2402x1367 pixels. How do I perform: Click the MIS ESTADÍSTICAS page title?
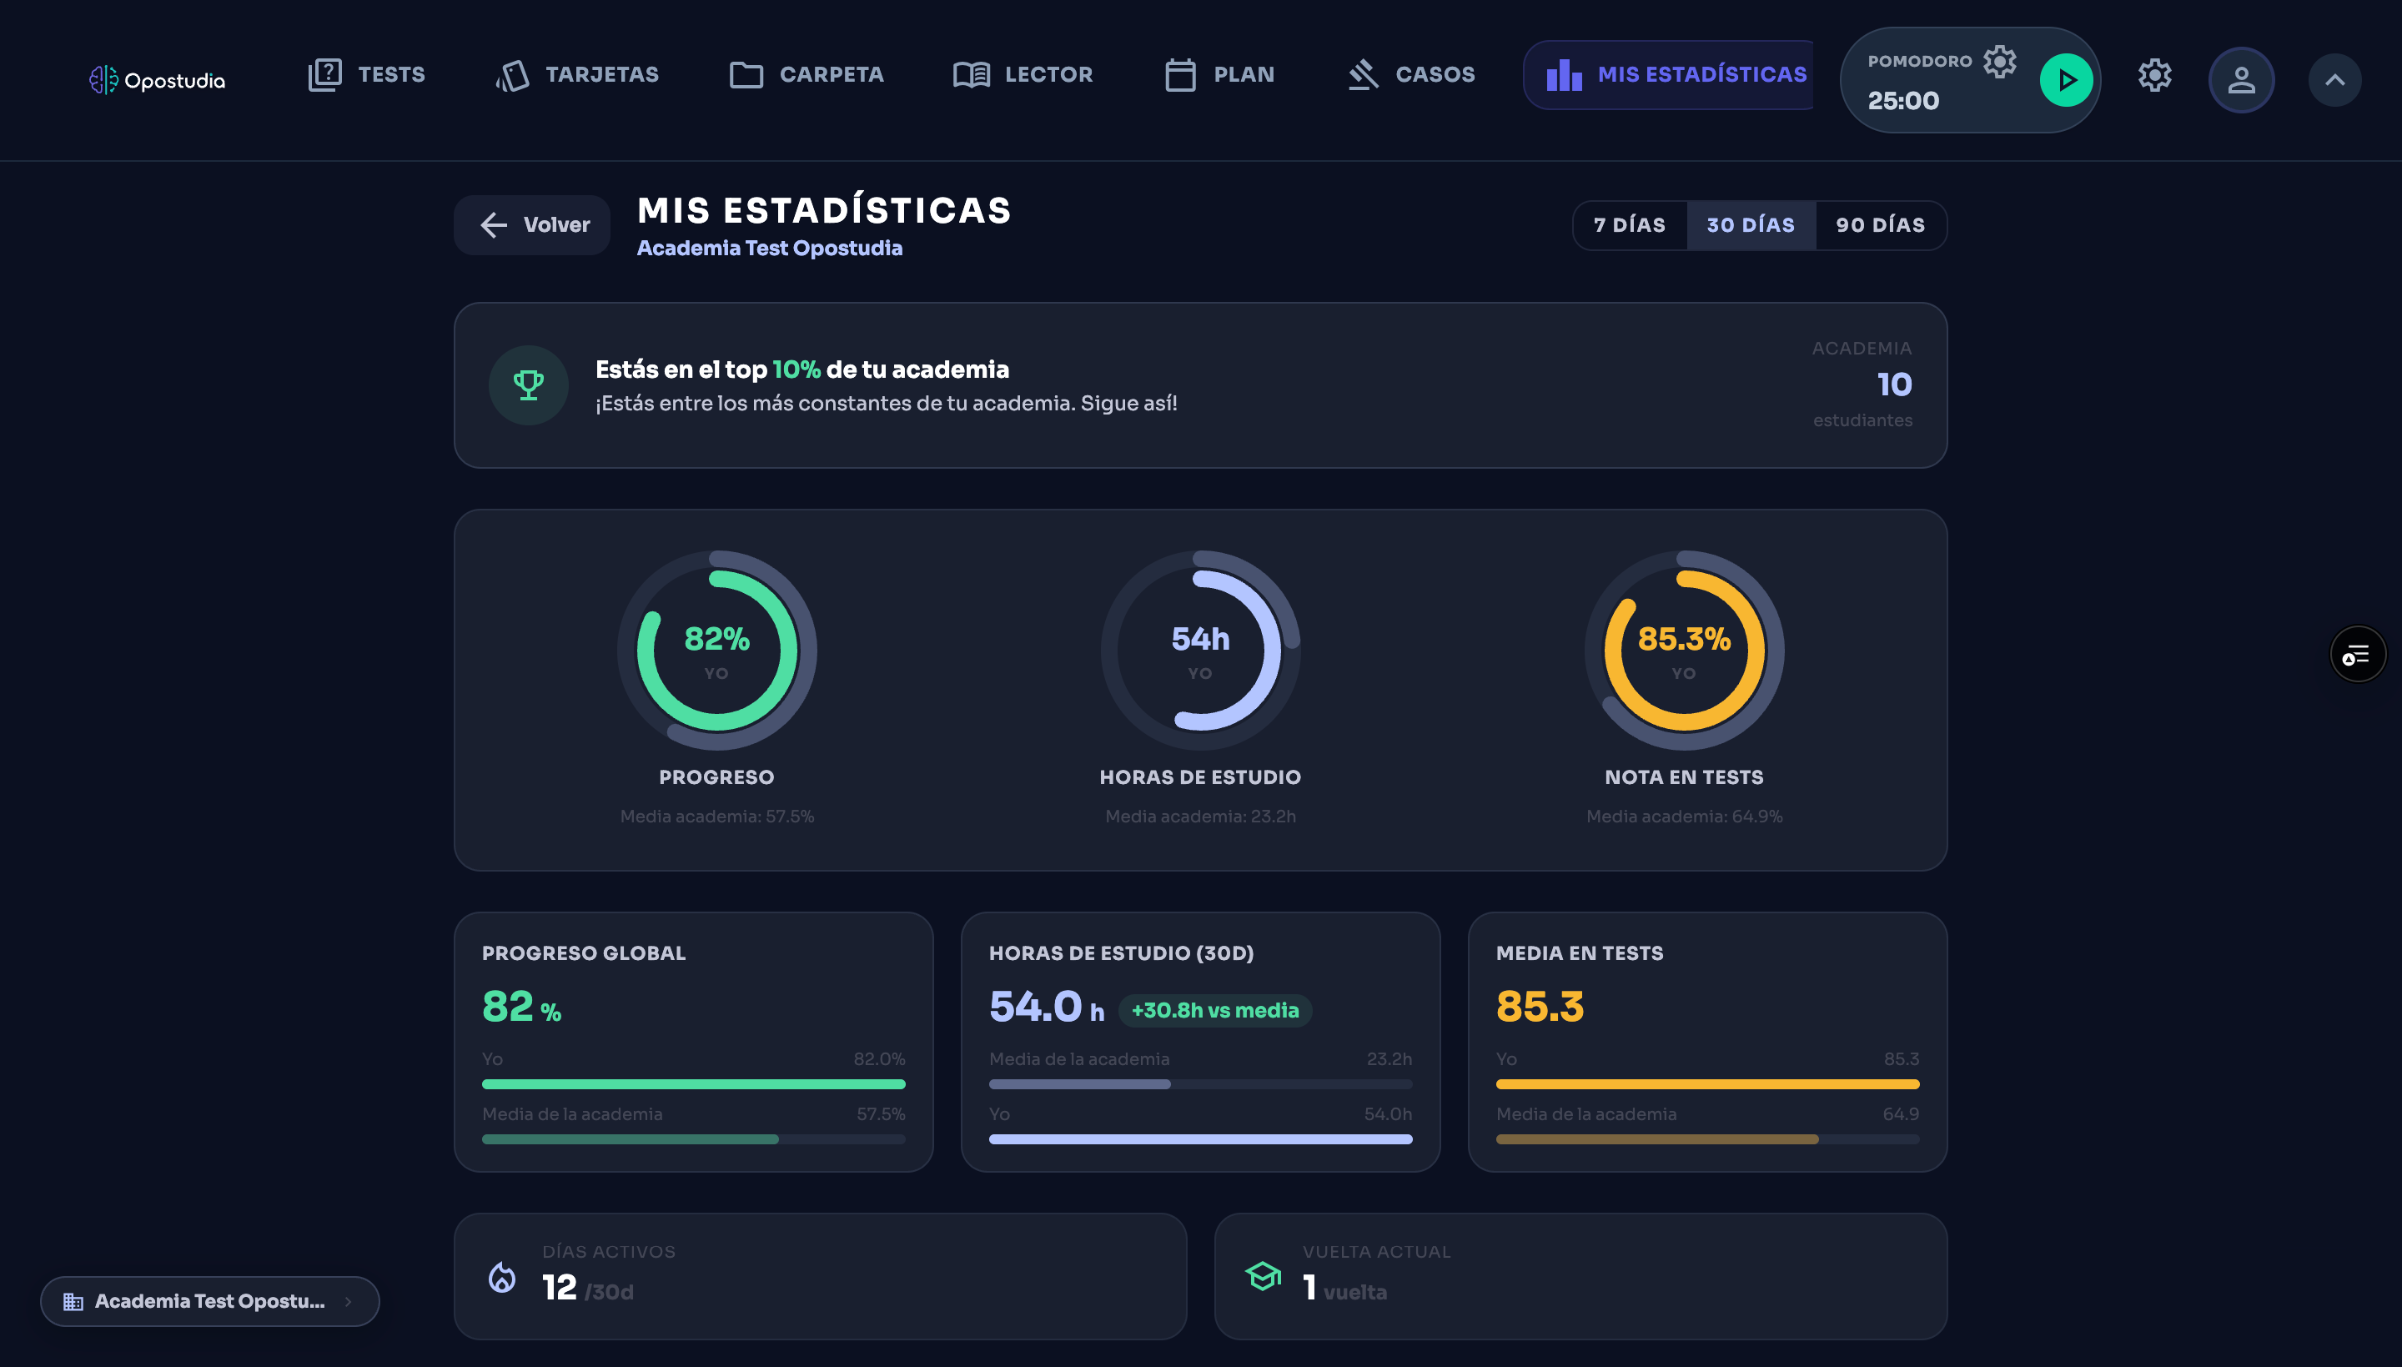(x=824, y=210)
